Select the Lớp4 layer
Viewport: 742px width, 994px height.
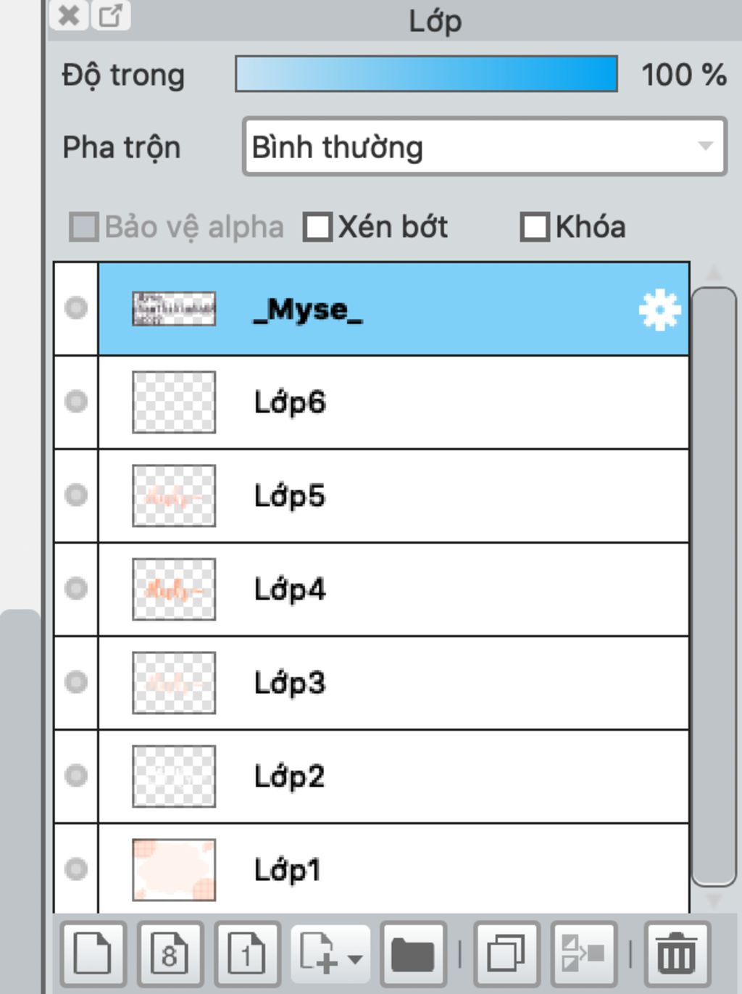tap(393, 589)
